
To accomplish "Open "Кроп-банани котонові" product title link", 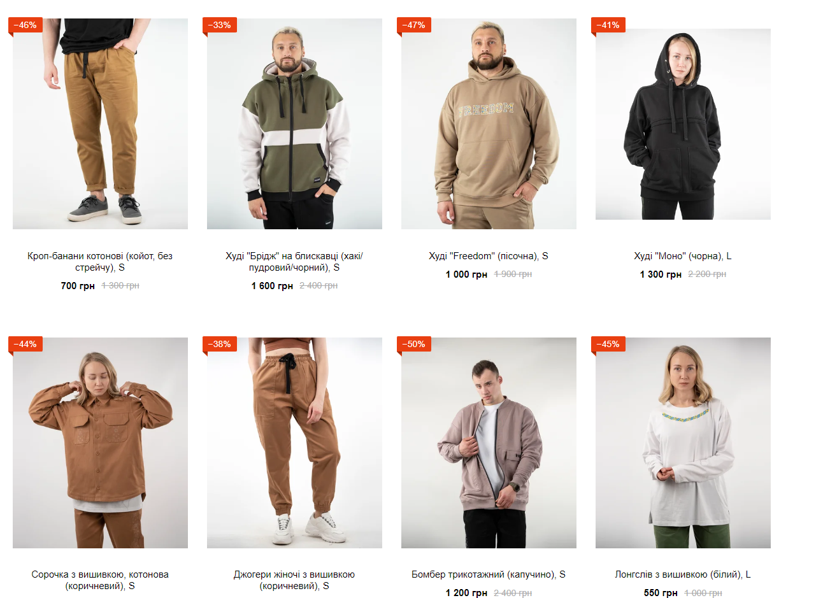I will pos(100,262).
